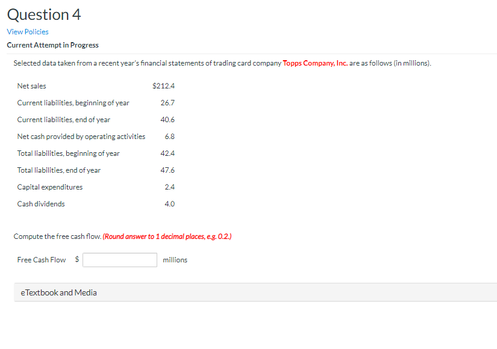Click the 40.6 value
This screenshot has height=349, width=497.
tap(167, 119)
